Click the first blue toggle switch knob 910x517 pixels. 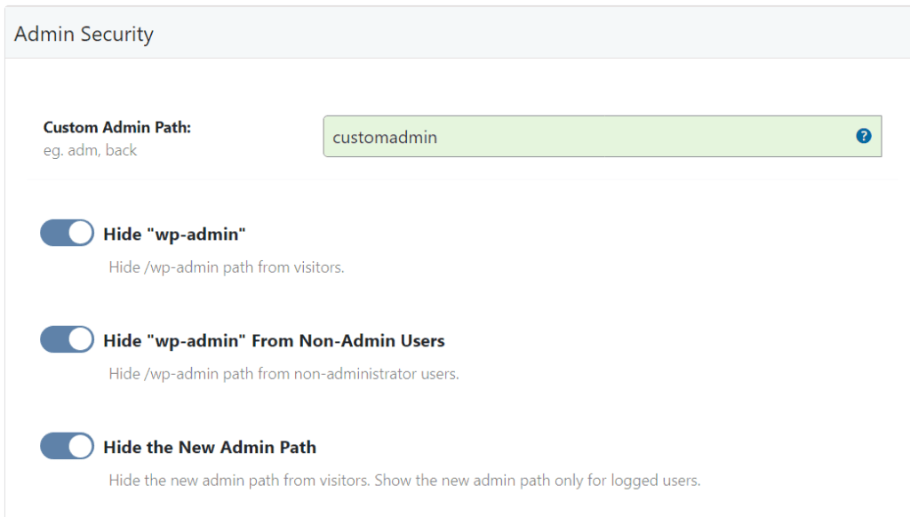pos(80,232)
